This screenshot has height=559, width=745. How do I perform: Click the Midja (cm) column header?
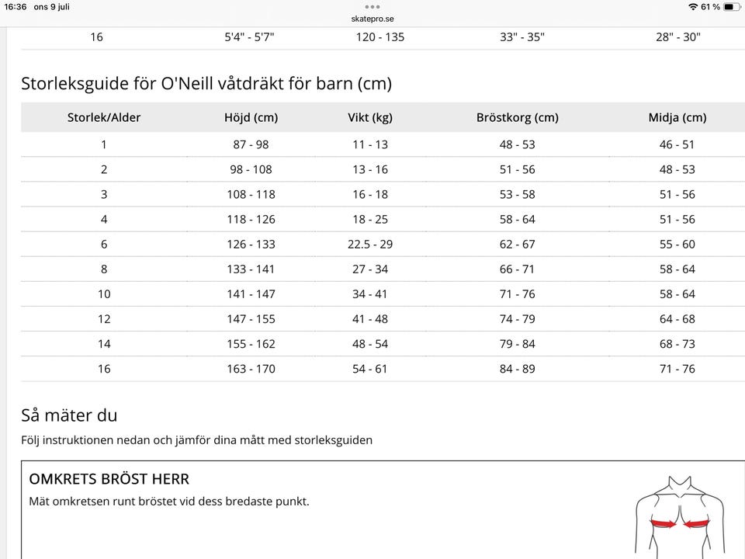[677, 118]
